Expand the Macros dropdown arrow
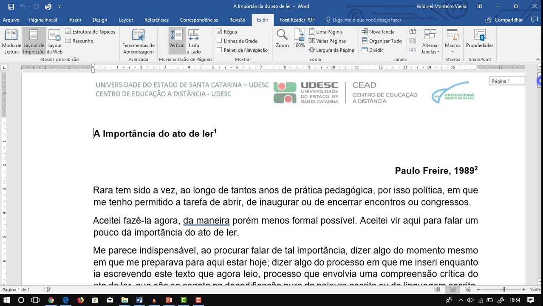The image size is (543, 306). (x=452, y=51)
